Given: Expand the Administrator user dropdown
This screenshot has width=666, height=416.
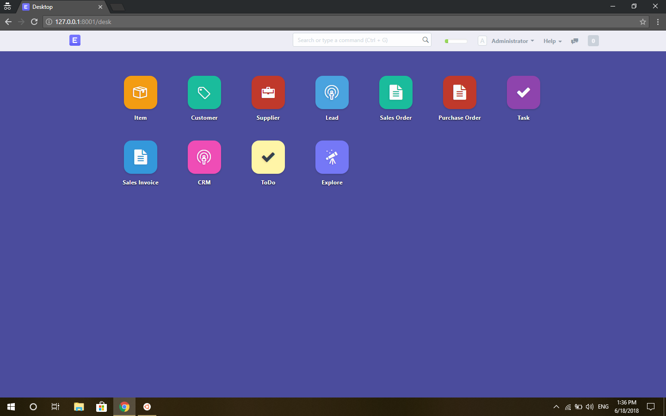Looking at the screenshot, I should (x=512, y=41).
